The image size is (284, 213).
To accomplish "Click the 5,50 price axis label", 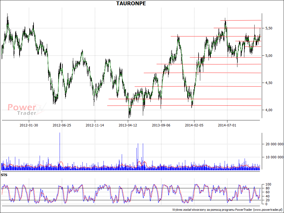I will [x=269, y=28].
